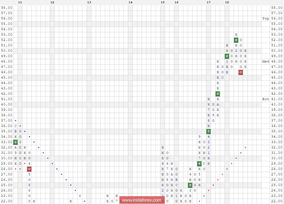Pick the green X cell in 25.00 row
The width and height of the screenshot is (284, 204).
pyautogui.click(x=190, y=185)
